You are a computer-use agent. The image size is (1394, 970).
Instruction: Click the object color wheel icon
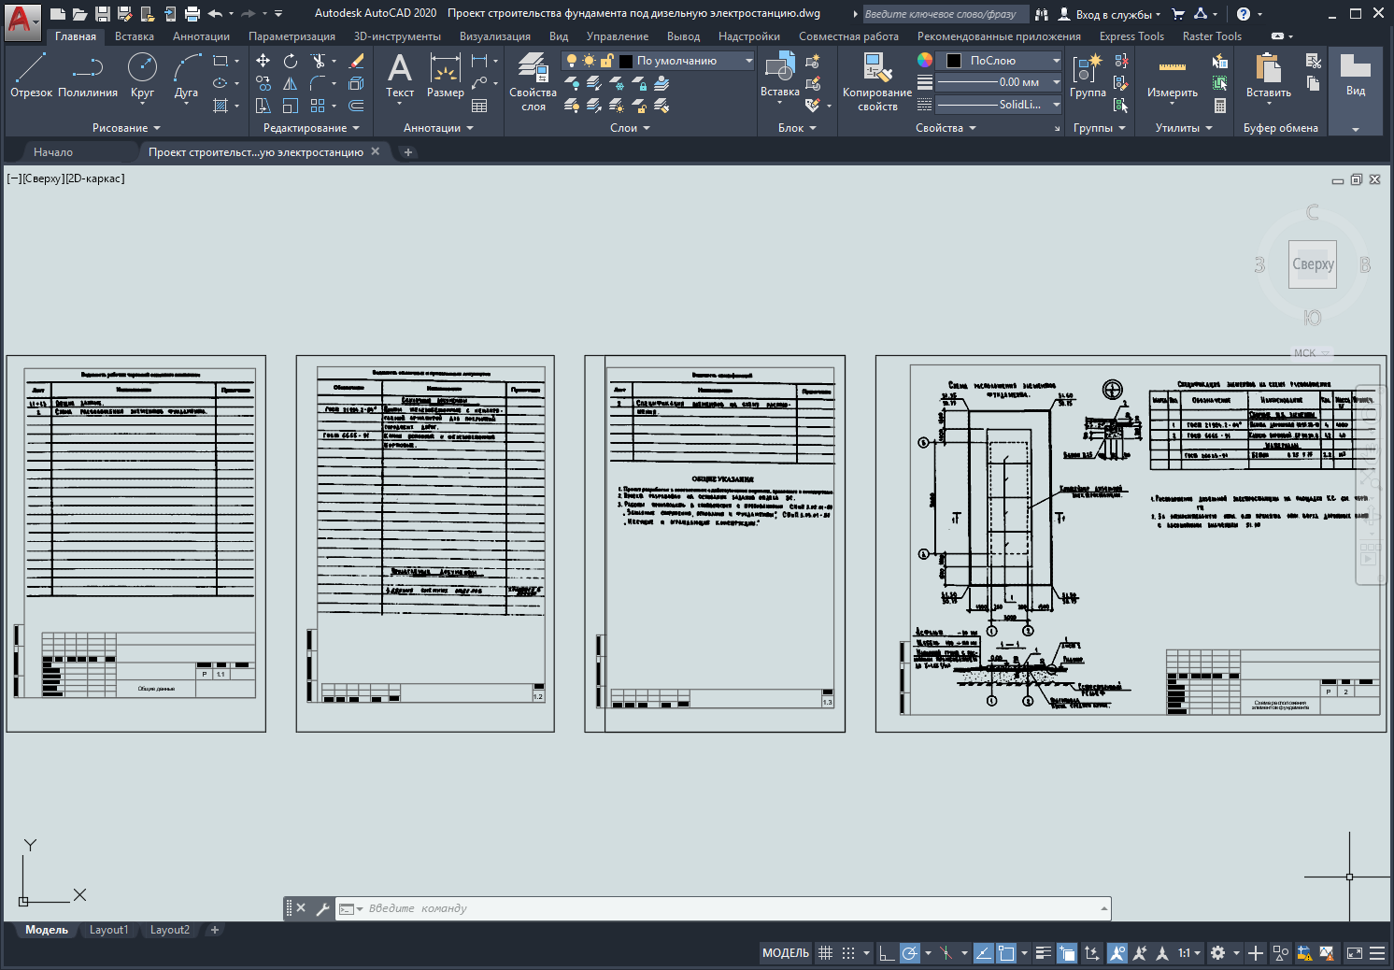(x=925, y=60)
